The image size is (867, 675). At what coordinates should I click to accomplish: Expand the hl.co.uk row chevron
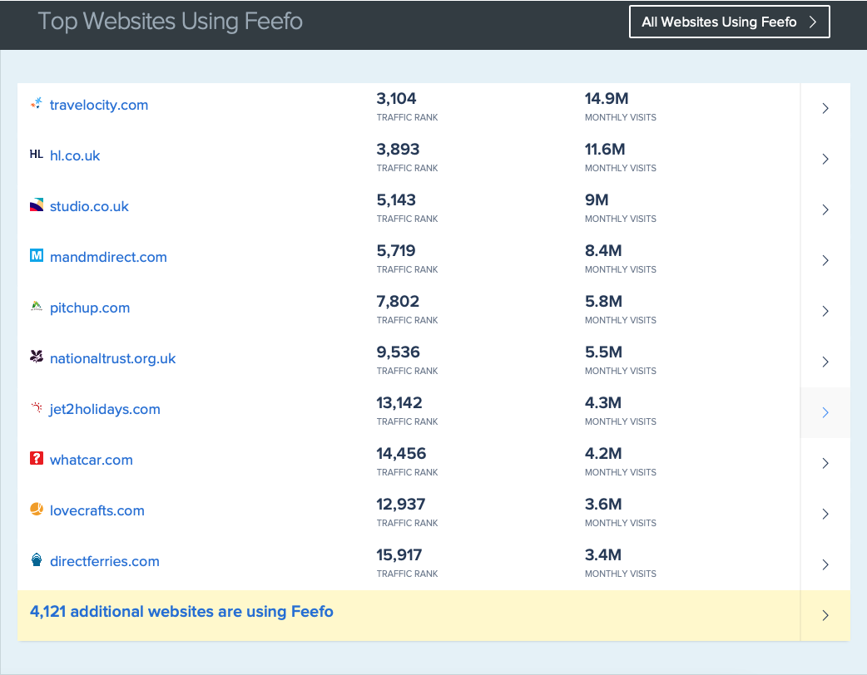(825, 159)
